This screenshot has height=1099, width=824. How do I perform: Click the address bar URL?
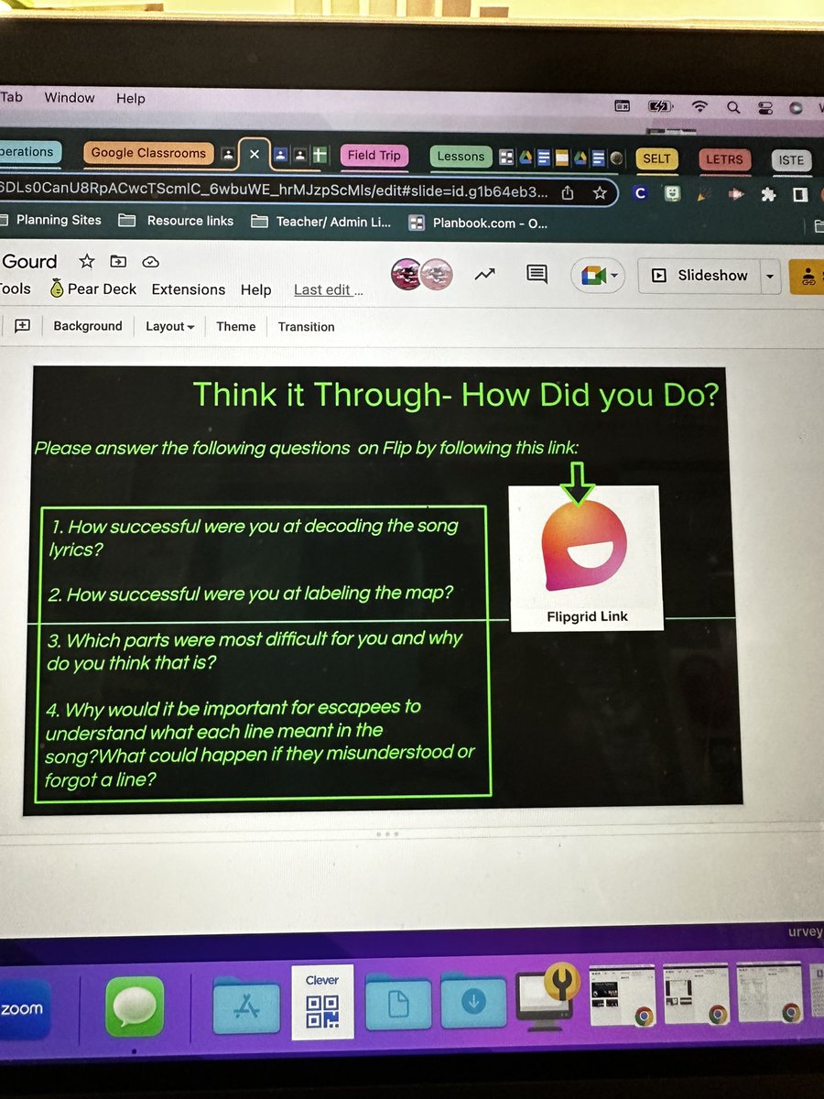[275, 190]
